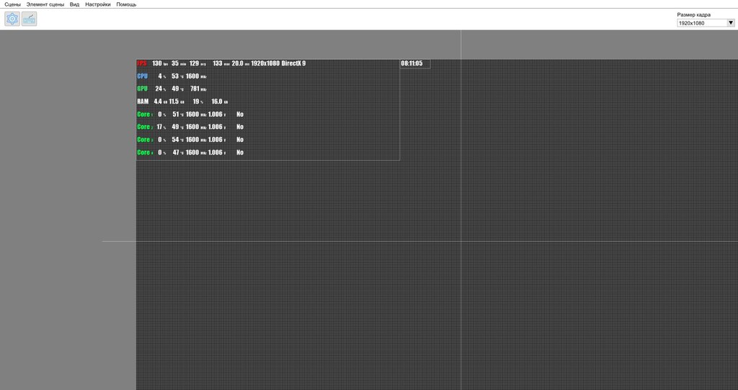Select the Core label showing 17 % load
The height and width of the screenshot is (390, 738).
tap(143, 127)
